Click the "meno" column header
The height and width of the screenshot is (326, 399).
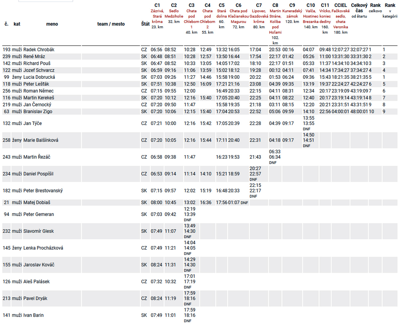point(52,24)
